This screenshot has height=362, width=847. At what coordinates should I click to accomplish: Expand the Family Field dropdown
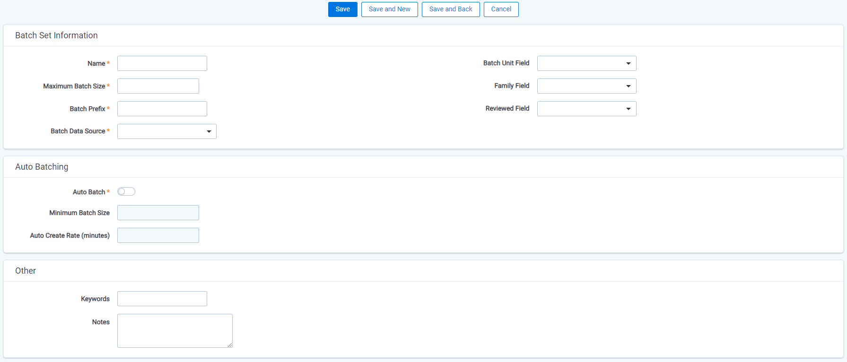[586, 86]
